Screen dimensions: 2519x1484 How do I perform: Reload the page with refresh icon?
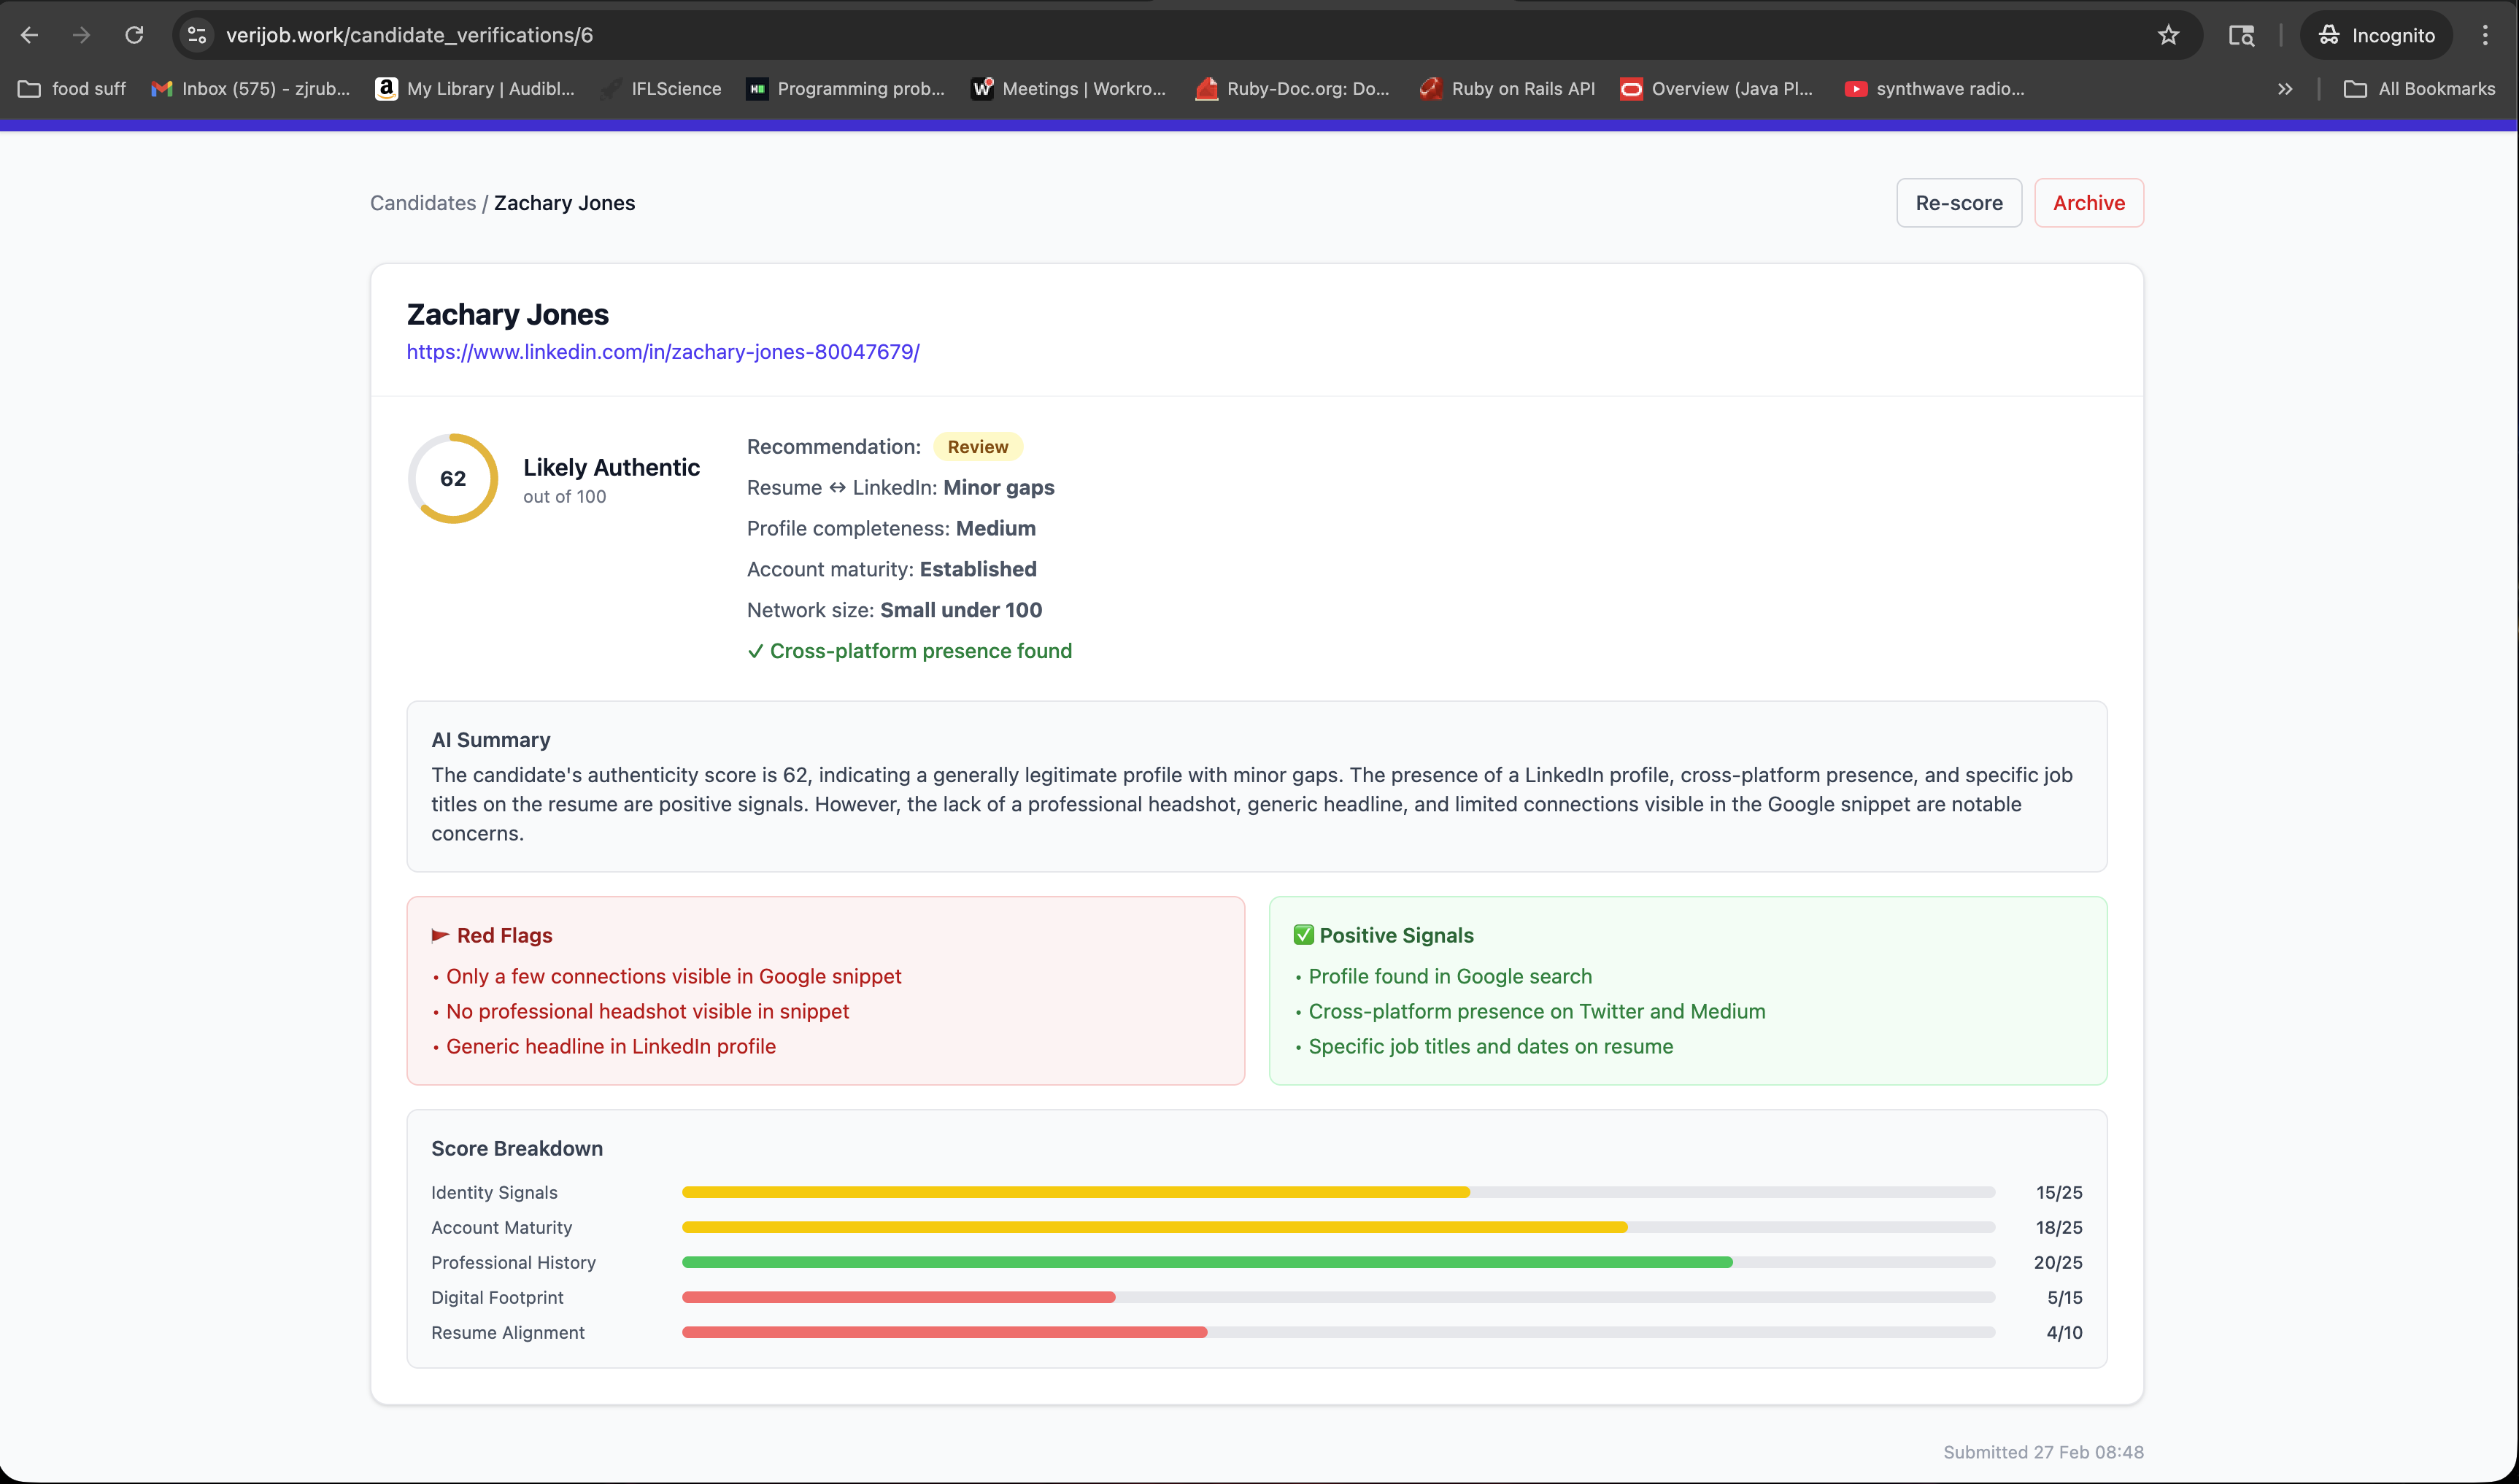[134, 35]
